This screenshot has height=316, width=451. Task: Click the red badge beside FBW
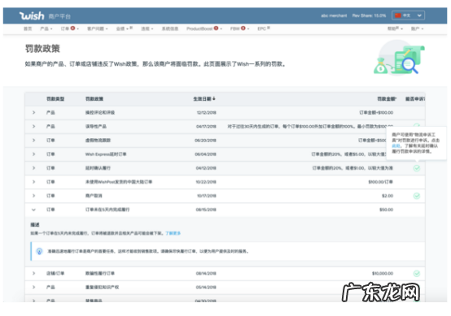pyautogui.click(x=243, y=28)
